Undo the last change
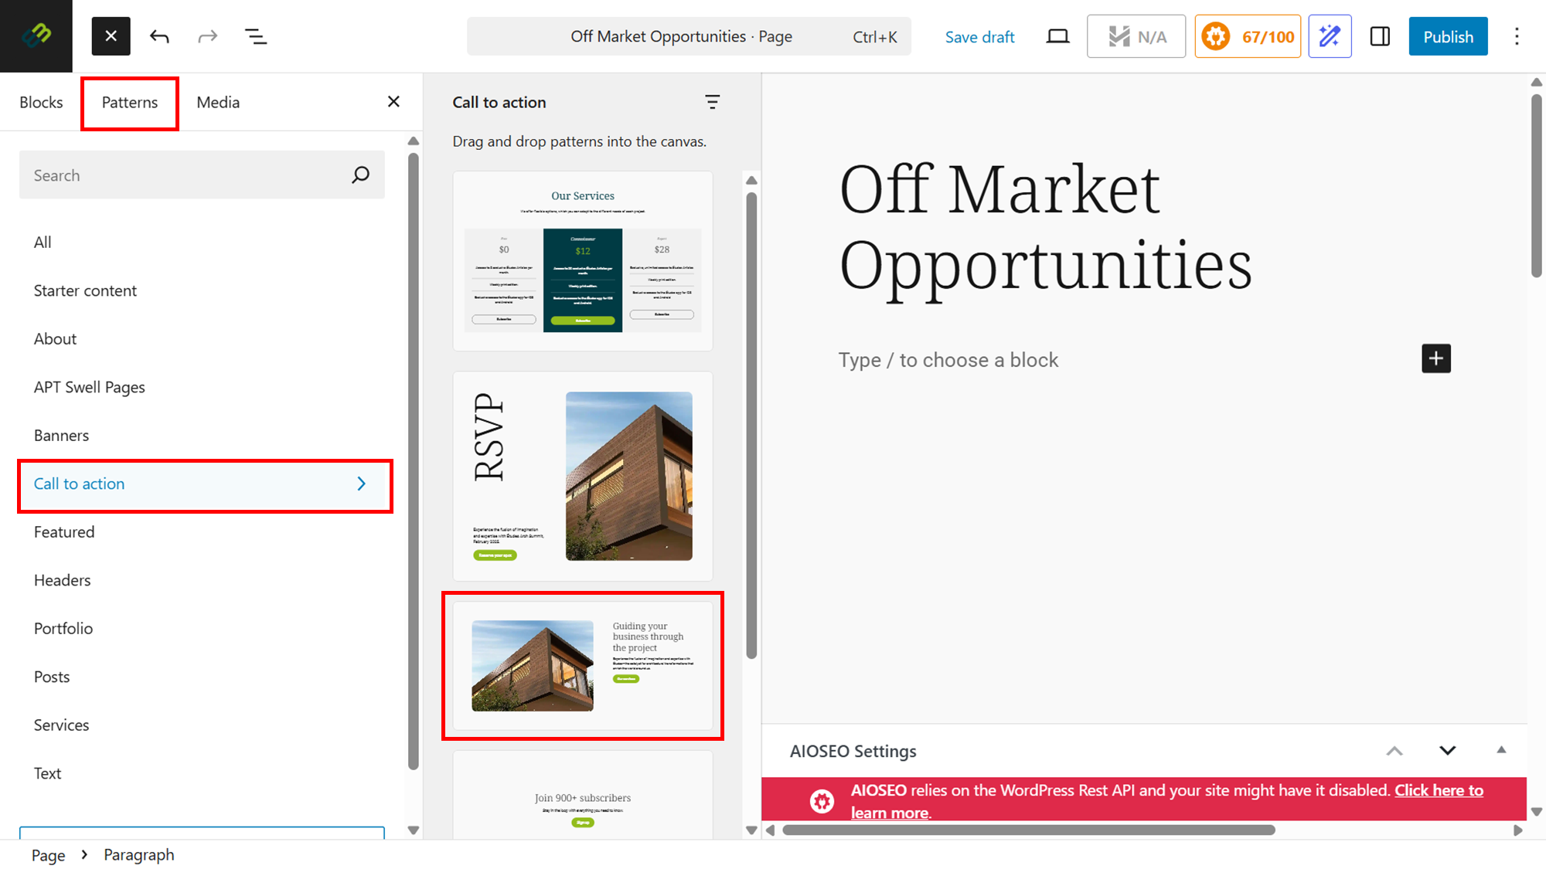 click(159, 36)
